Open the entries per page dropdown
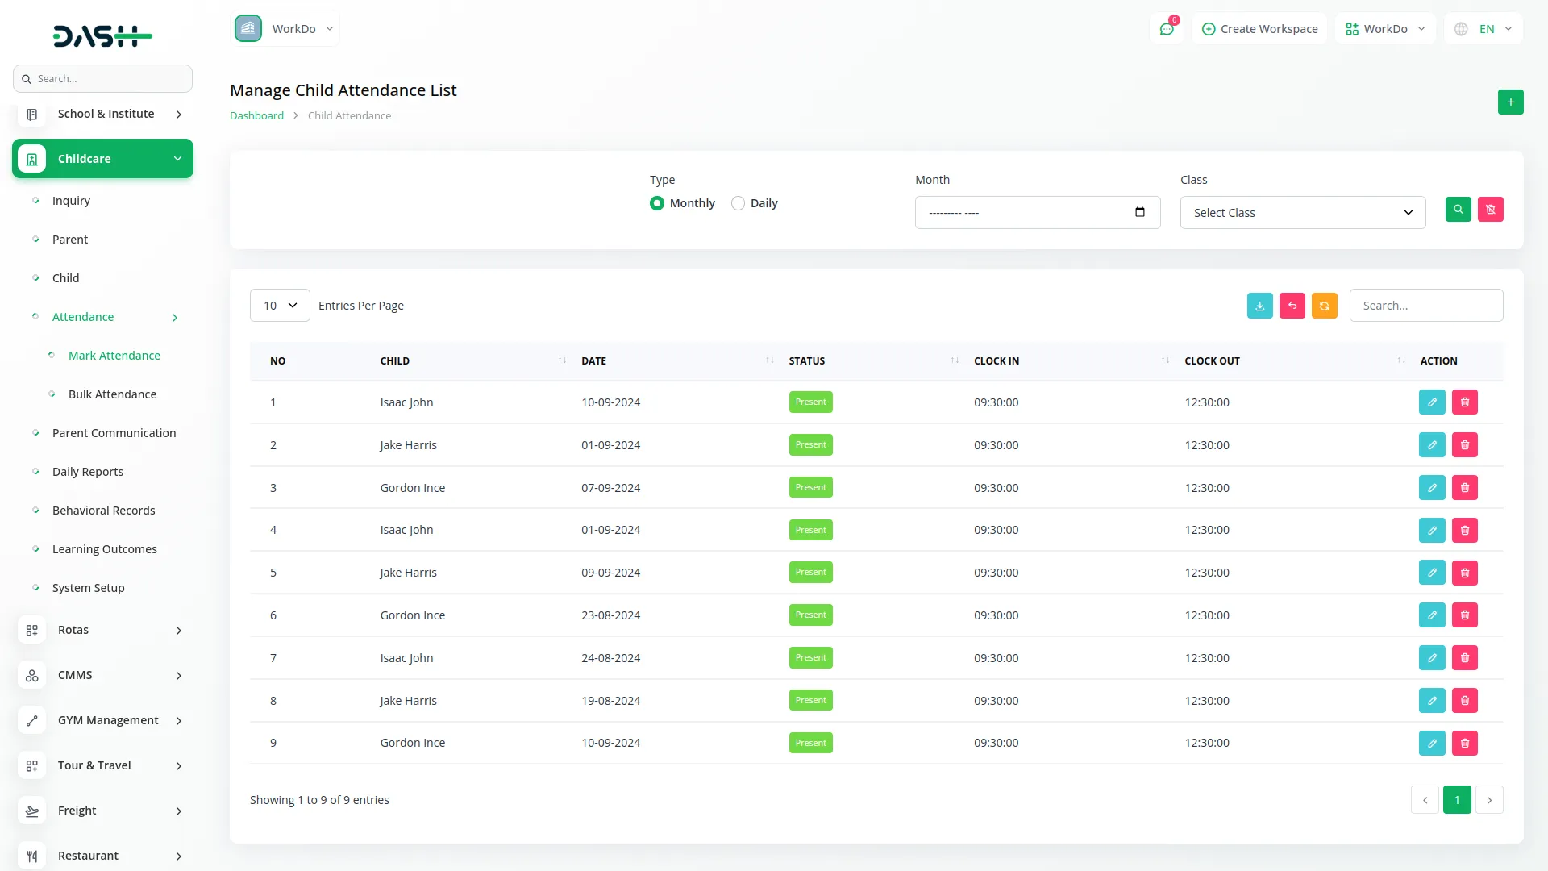Viewport: 1548px width, 871px height. pos(280,306)
